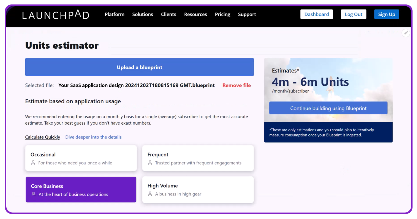Open the Pricing page

222,14
